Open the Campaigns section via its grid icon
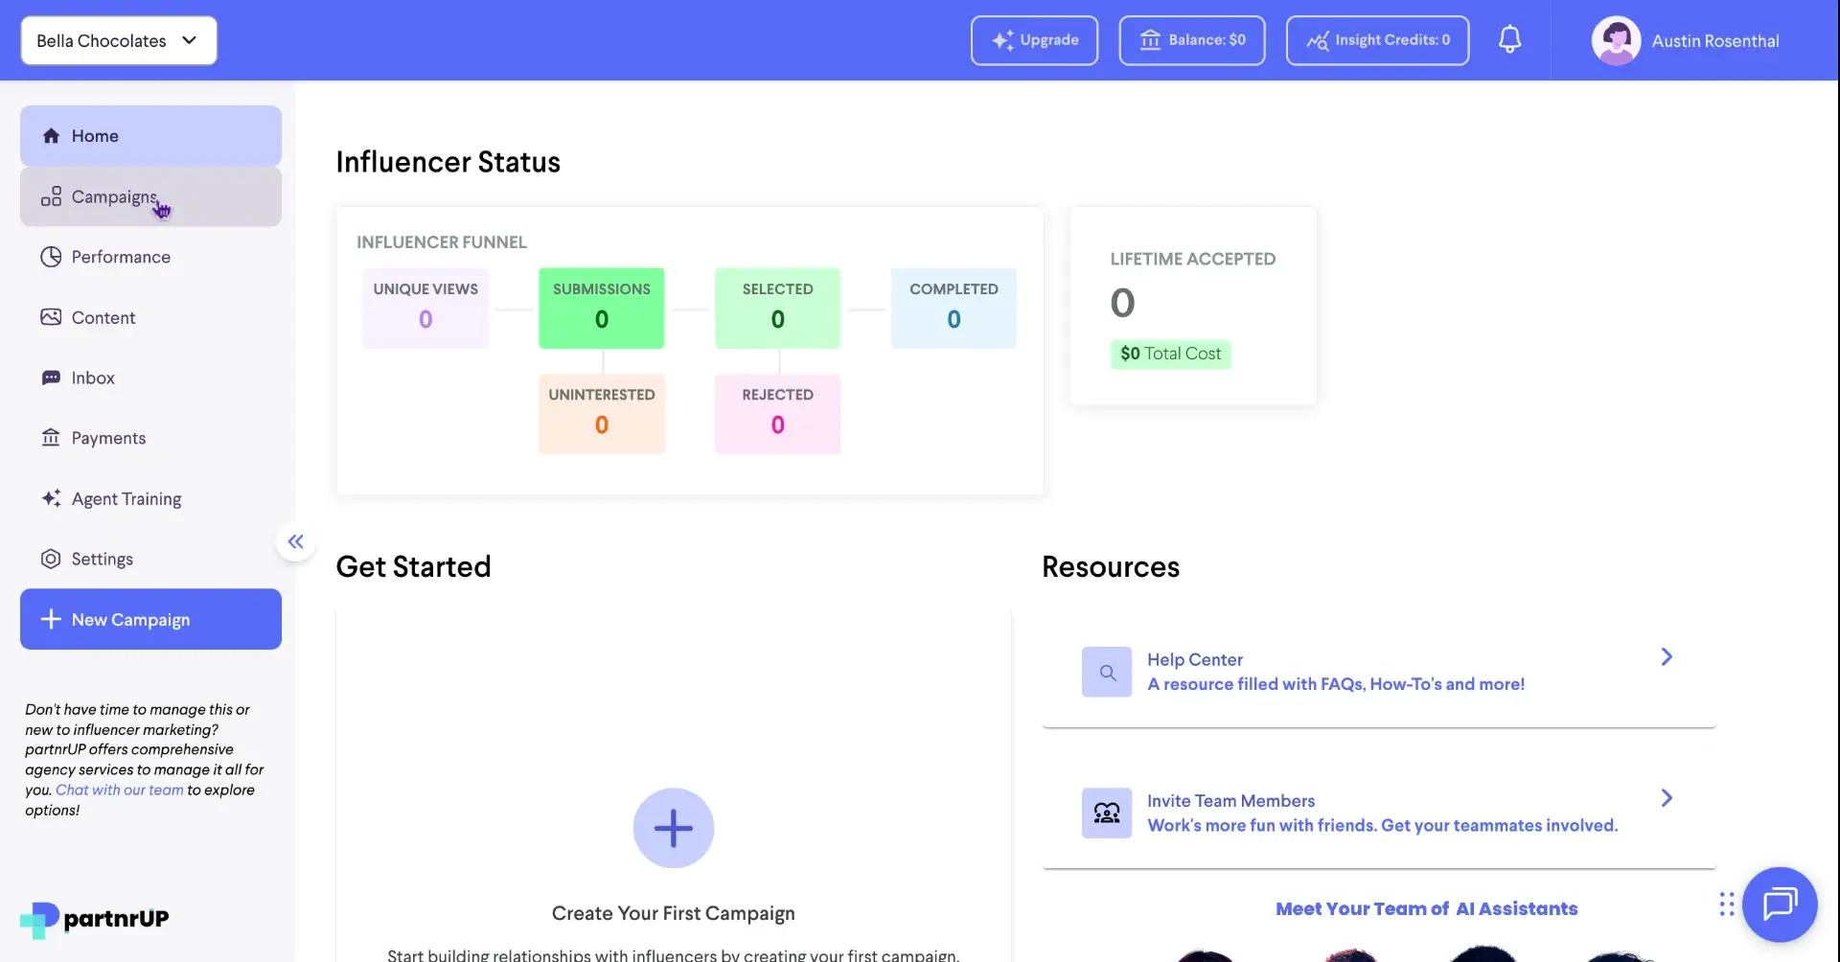The height and width of the screenshot is (962, 1840). 51,196
